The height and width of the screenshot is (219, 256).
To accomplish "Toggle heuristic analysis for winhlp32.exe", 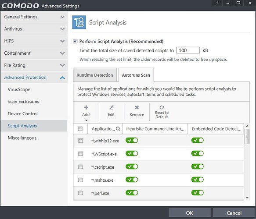I will (132, 140).
